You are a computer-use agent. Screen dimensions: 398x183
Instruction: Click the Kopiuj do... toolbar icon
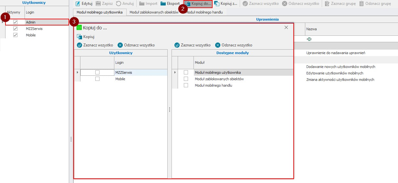click(188, 4)
